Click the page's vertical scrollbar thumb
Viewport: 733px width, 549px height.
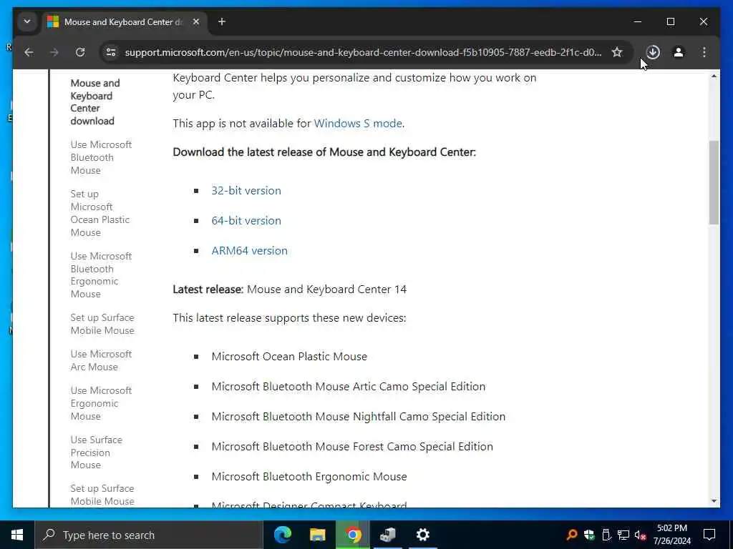pyautogui.click(x=714, y=182)
